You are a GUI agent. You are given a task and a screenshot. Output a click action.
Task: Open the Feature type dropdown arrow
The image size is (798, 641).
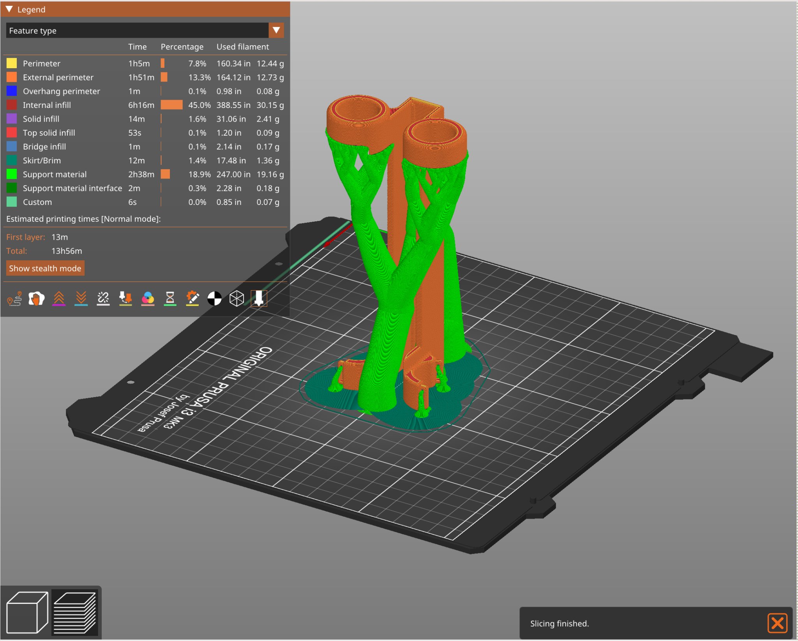(276, 30)
